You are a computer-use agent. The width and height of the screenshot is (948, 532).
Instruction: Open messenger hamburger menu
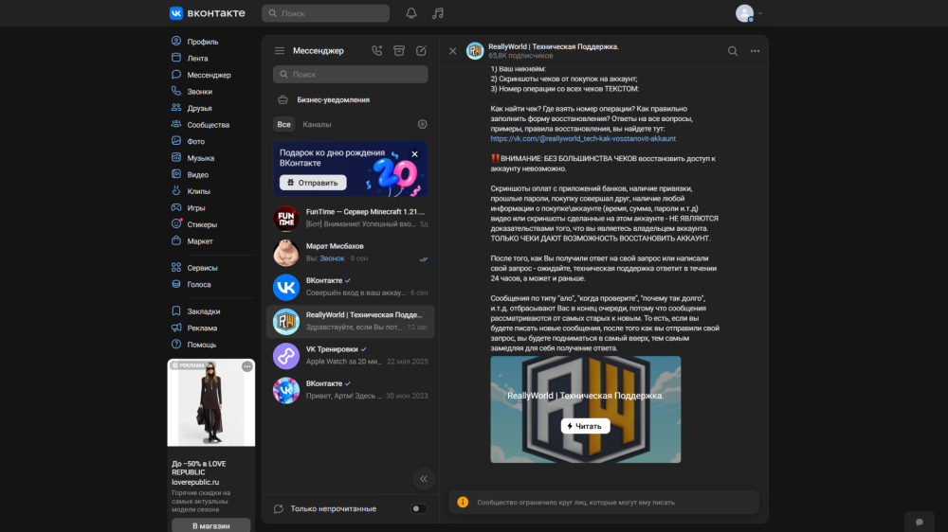[x=280, y=51]
